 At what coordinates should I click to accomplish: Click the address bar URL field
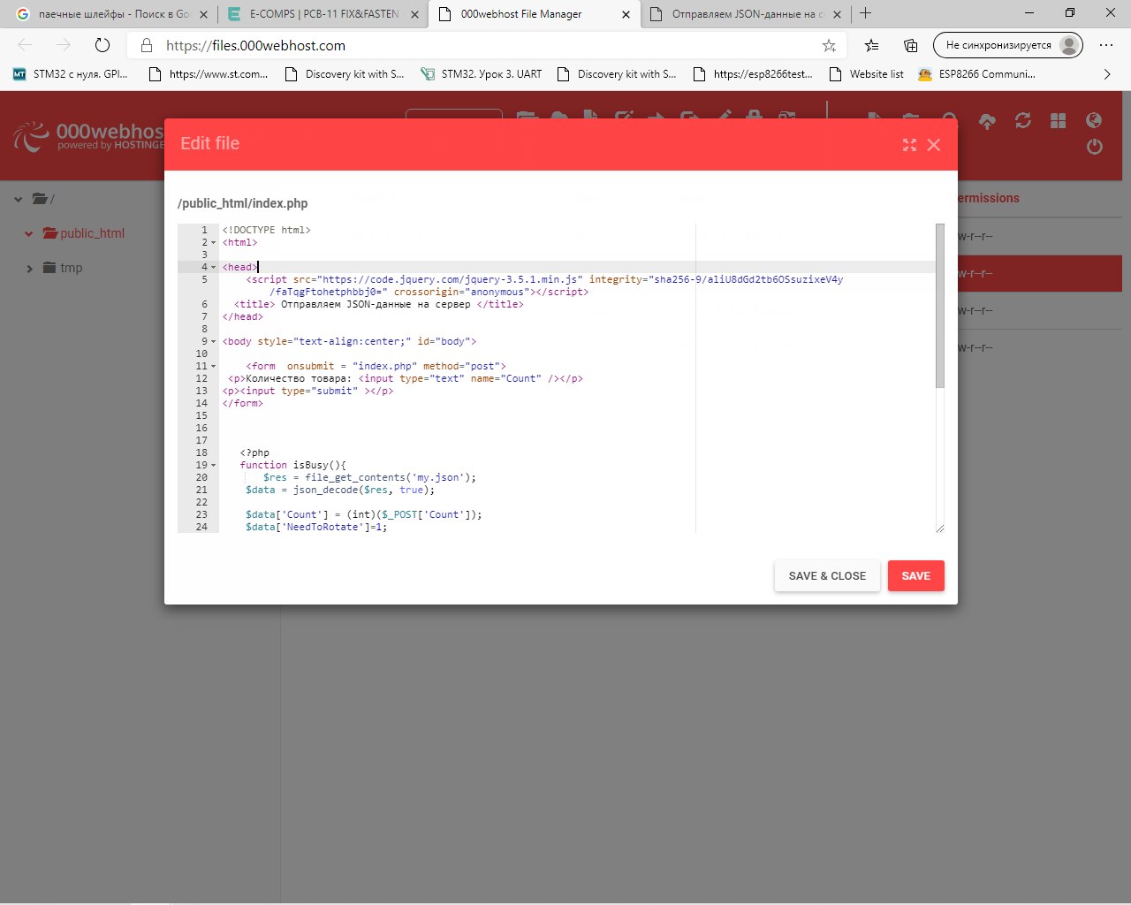coord(486,45)
